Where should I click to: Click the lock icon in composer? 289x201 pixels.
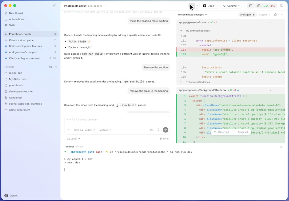click(151, 130)
